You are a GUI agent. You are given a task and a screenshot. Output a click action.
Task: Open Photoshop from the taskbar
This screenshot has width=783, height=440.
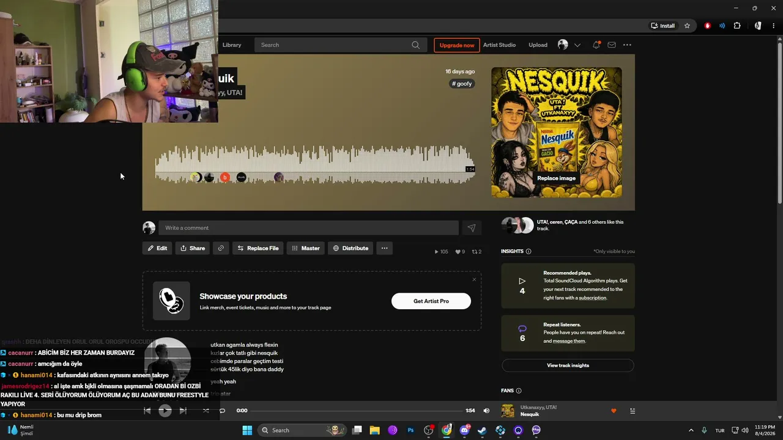coord(410,430)
